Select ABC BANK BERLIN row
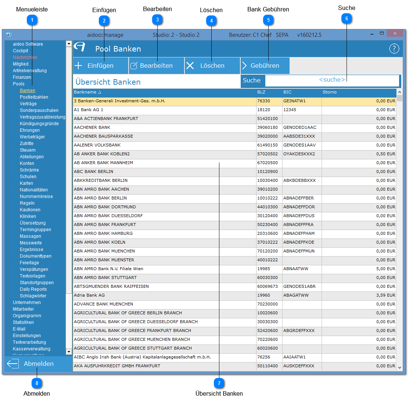 coord(235,172)
